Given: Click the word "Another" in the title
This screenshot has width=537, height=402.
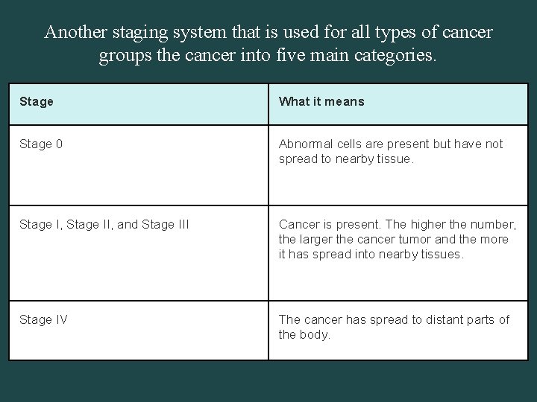Looking at the screenshot, I should (75, 33).
